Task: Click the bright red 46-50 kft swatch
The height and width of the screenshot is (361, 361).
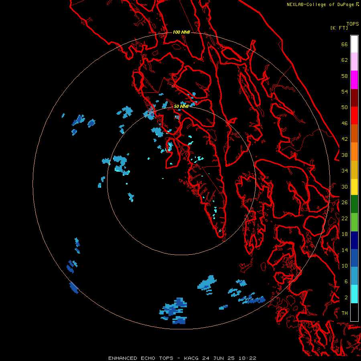Action: click(354, 116)
